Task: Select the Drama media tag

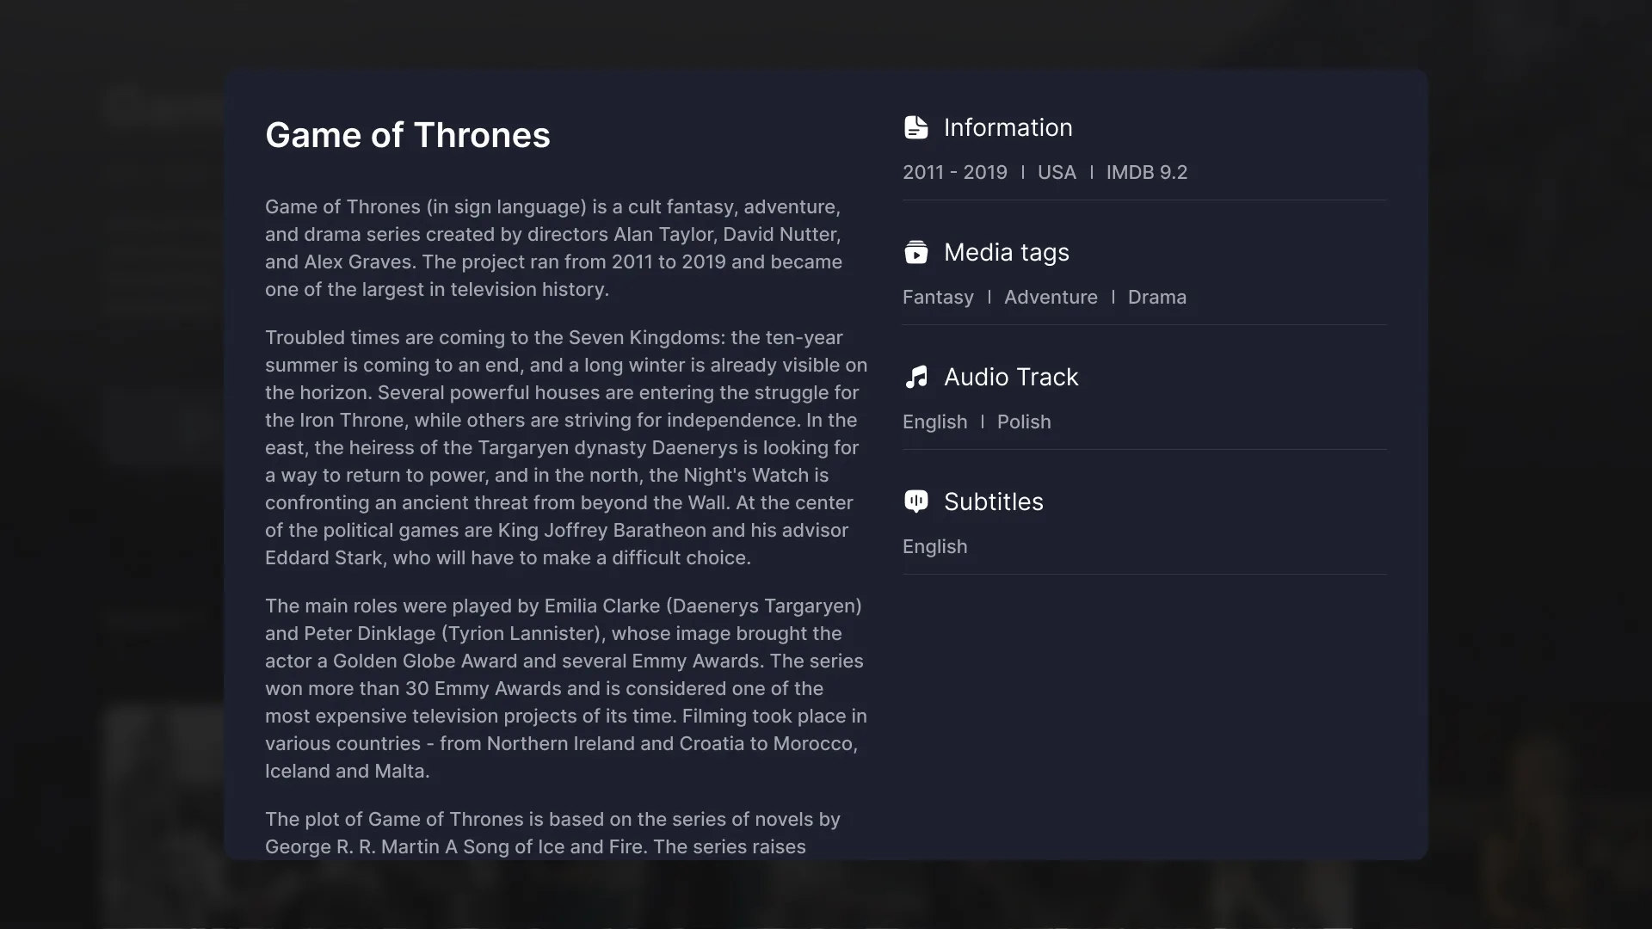Action: pos(1156,297)
